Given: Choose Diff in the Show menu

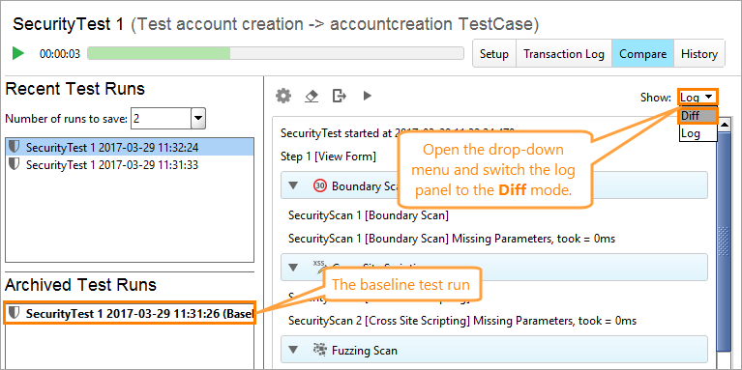Looking at the screenshot, I should [698, 115].
